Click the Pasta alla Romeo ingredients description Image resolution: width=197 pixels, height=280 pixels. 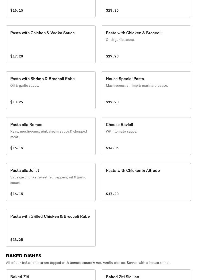pos(48,134)
